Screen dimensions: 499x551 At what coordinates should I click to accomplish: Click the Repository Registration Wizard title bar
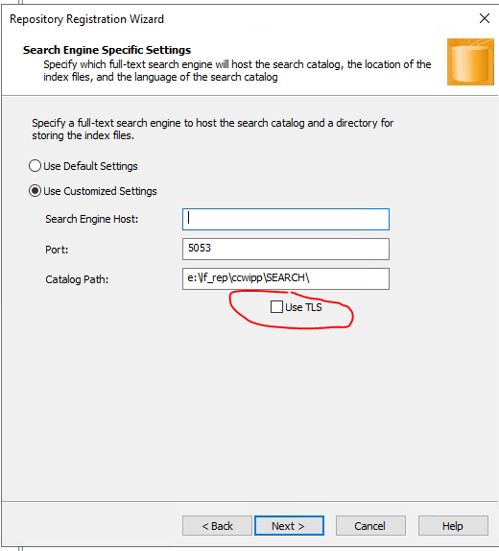pyautogui.click(x=239, y=19)
